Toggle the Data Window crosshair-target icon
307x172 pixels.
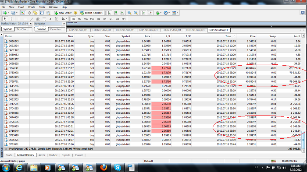point(29,13)
